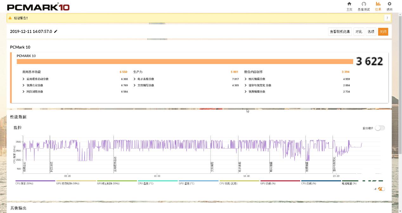Click the 查看联机结果 button
The width and height of the screenshot is (402, 213).
point(340,32)
